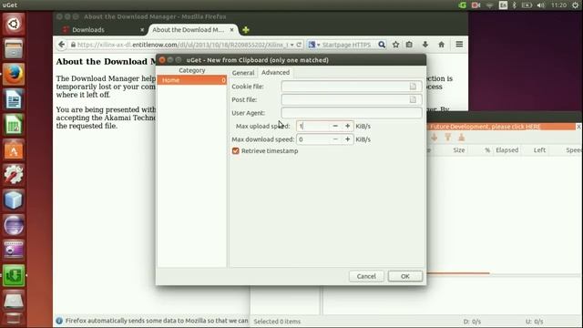The width and height of the screenshot is (583, 328).
Task: Click the Size column header in uGet
Action: (459, 149)
